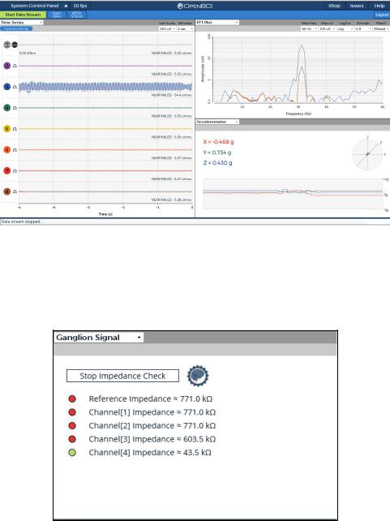Click channel 3 blue waveform trace
Viewport: 390px width, 521px height.
(x=105, y=87)
